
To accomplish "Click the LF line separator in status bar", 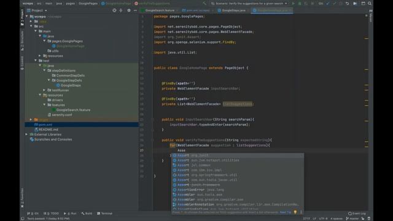I will (x=314, y=219).
